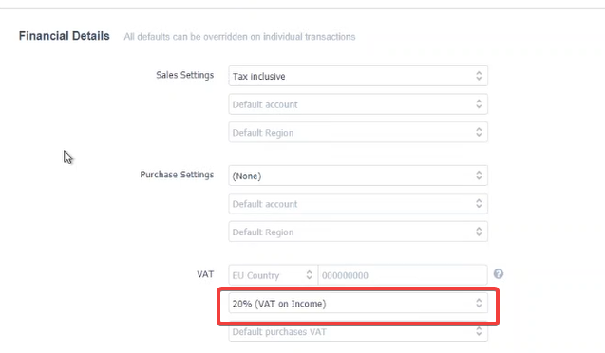
Task: Open the (None) Purchase Settings dropdown
Action: tap(358, 176)
